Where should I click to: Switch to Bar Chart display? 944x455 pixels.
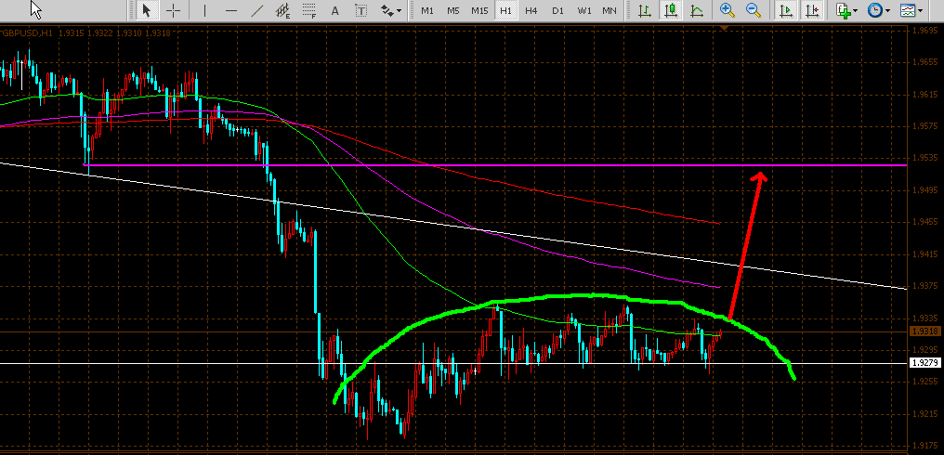pos(644,10)
